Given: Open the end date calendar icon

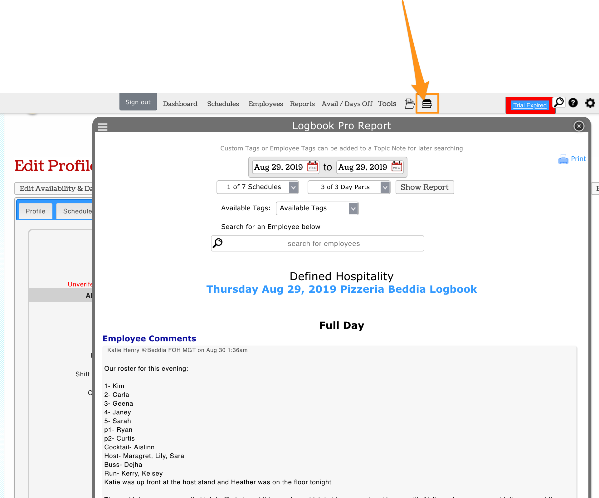Looking at the screenshot, I should point(397,167).
